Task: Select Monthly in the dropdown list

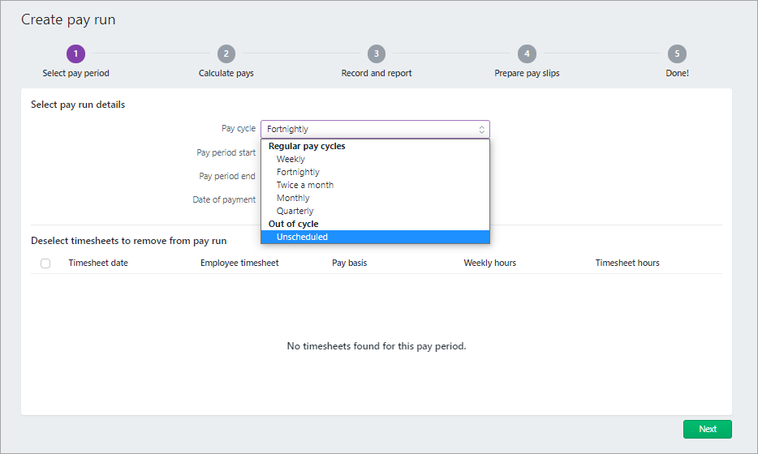Action: (x=293, y=199)
